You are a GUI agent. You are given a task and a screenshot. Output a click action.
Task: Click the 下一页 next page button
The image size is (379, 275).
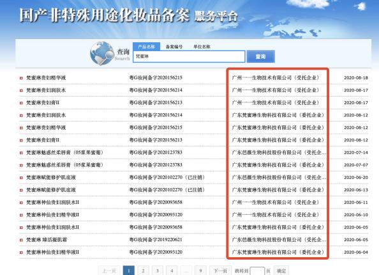tap(220, 271)
